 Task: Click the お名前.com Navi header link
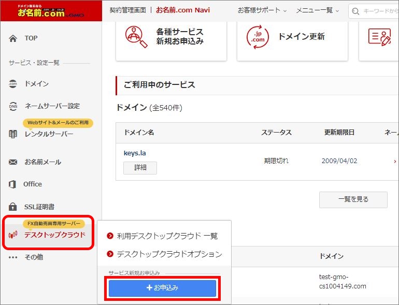click(x=183, y=10)
